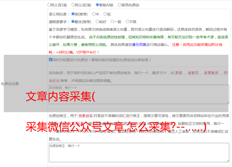The width and height of the screenshot is (232, 167).
Task: Select 禁用伪原创 to disable pseudo-original
Action: tap(119, 5)
